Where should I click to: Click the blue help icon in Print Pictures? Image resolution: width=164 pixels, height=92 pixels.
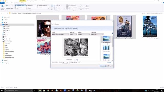[112, 33]
